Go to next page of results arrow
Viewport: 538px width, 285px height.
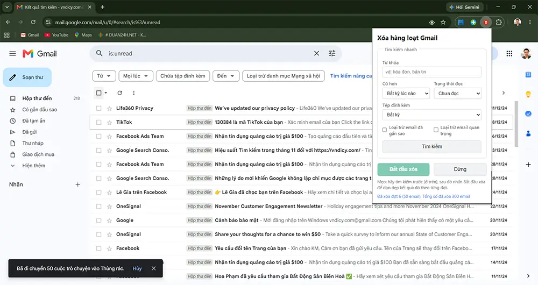tap(504, 93)
